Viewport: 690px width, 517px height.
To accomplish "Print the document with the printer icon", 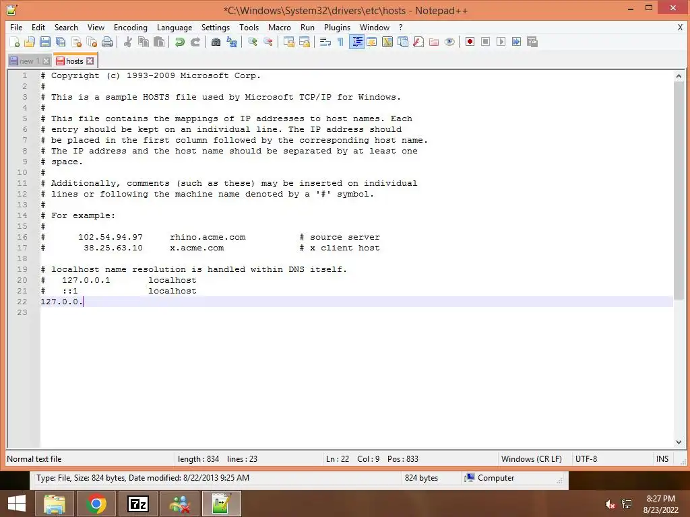I will click(x=107, y=42).
